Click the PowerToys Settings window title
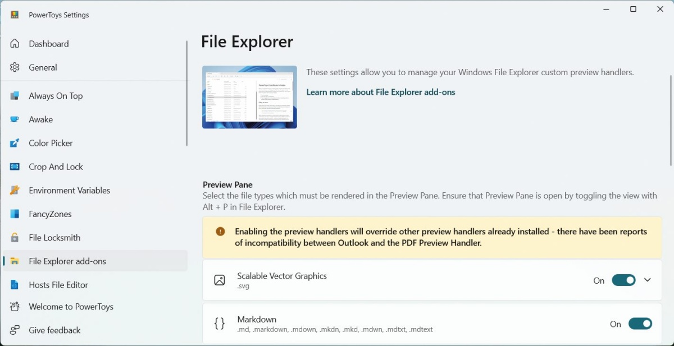This screenshot has width=674, height=346. coord(59,15)
